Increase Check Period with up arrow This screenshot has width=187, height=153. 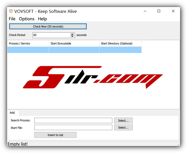coord(72,34)
